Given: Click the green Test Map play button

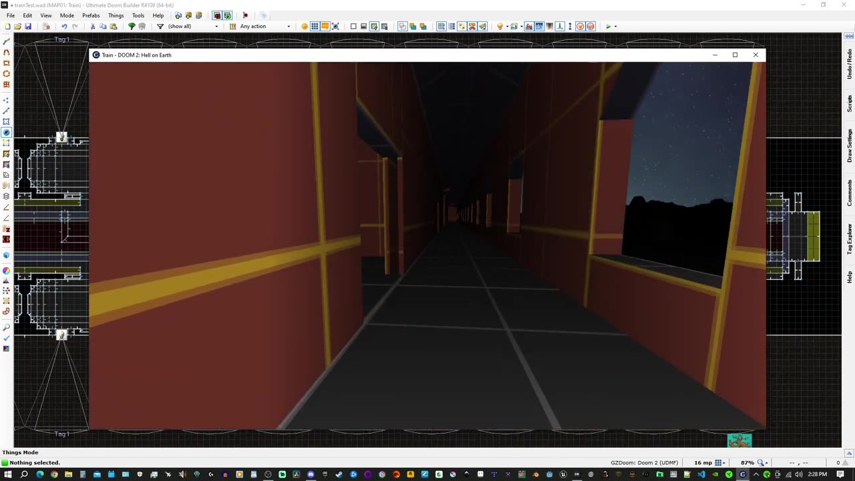Looking at the screenshot, I should pos(609,26).
